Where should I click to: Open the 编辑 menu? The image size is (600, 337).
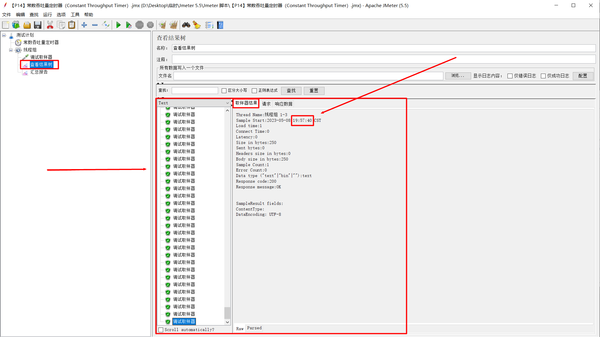[20, 14]
